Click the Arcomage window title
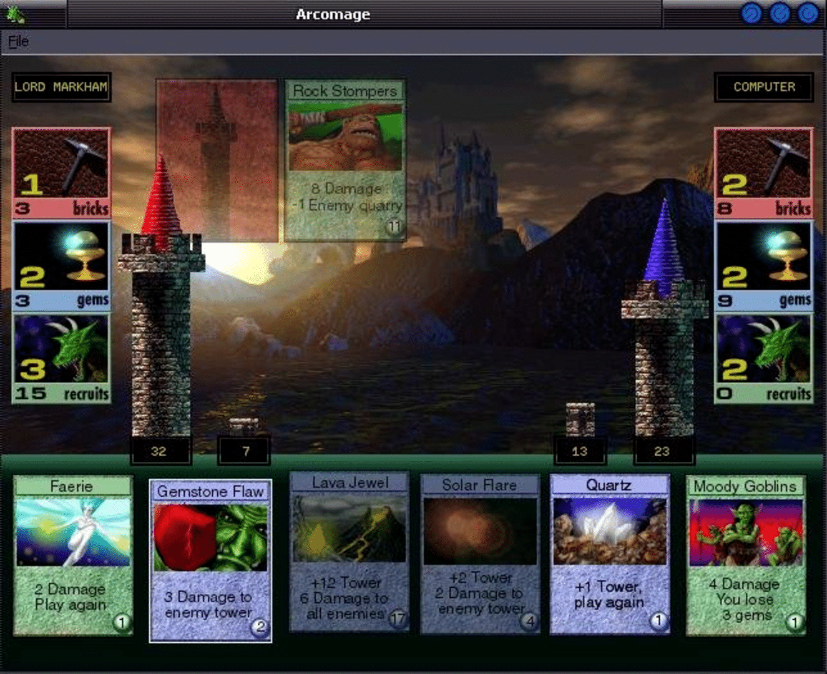 [x=333, y=14]
